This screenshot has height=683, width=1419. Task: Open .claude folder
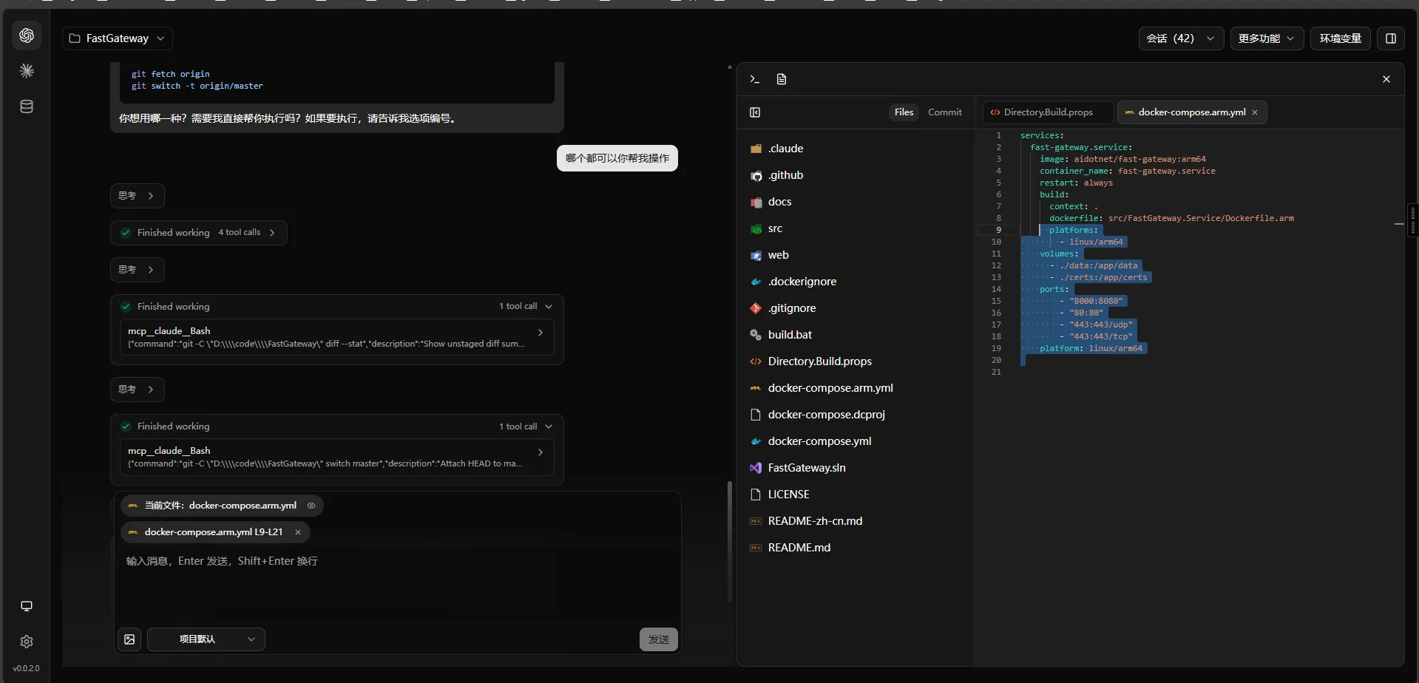[855, 149]
